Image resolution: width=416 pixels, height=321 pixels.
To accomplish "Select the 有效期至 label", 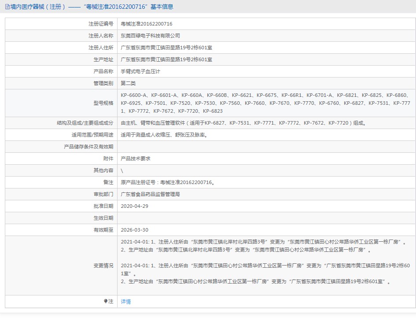I will [103, 230].
